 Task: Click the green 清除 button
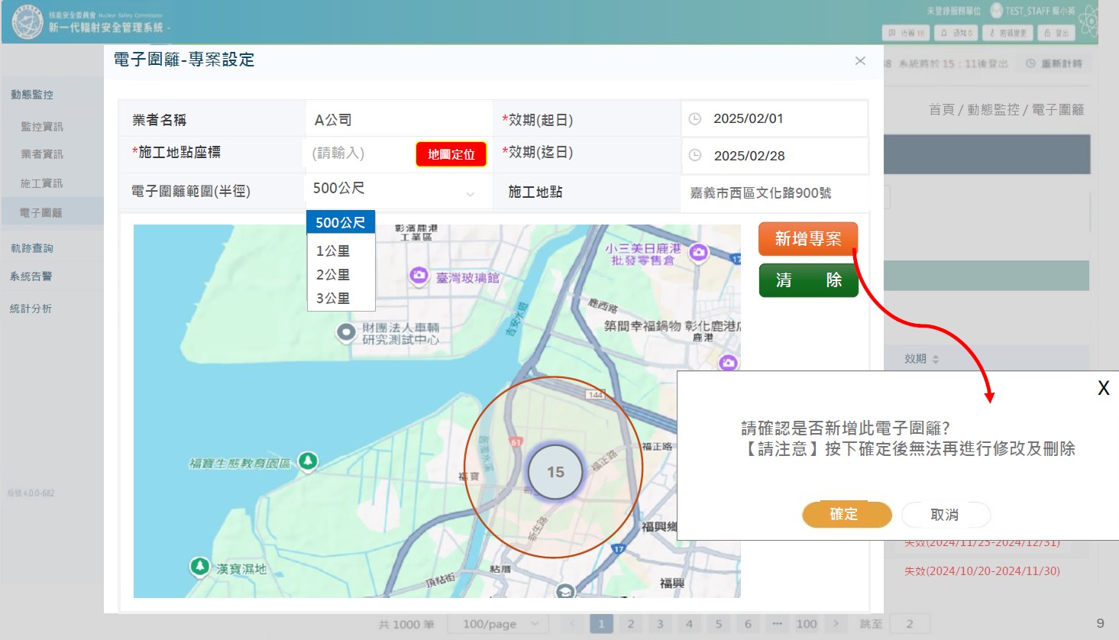click(x=807, y=280)
